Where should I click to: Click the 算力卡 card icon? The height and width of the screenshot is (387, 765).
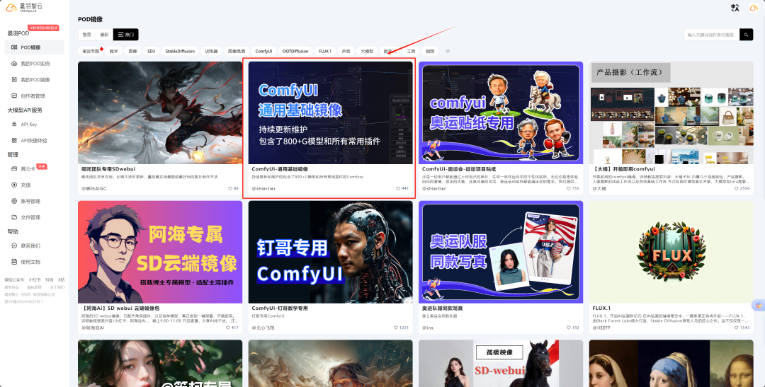pos(14,168)
